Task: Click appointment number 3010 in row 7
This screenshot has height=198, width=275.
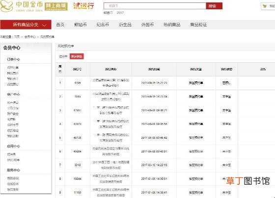Action: click(78, 165)
